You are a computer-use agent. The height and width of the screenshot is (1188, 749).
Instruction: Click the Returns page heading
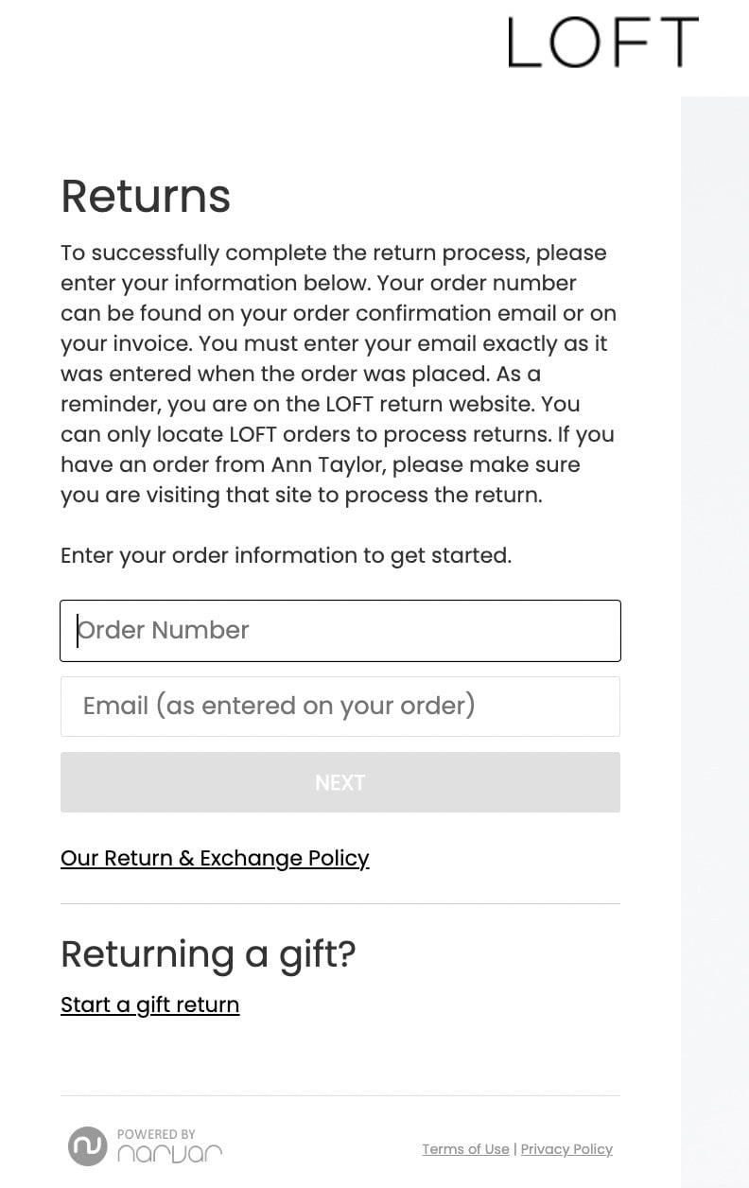[146, 196]
